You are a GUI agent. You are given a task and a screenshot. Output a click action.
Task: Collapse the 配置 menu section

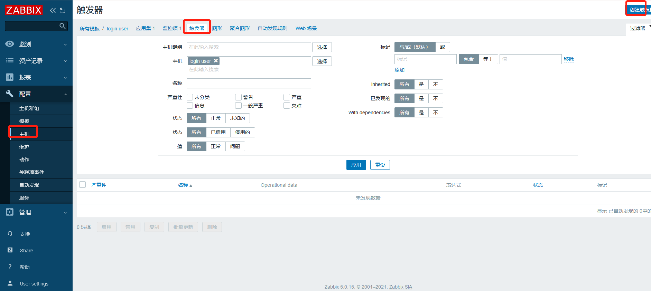coord(65,94)
